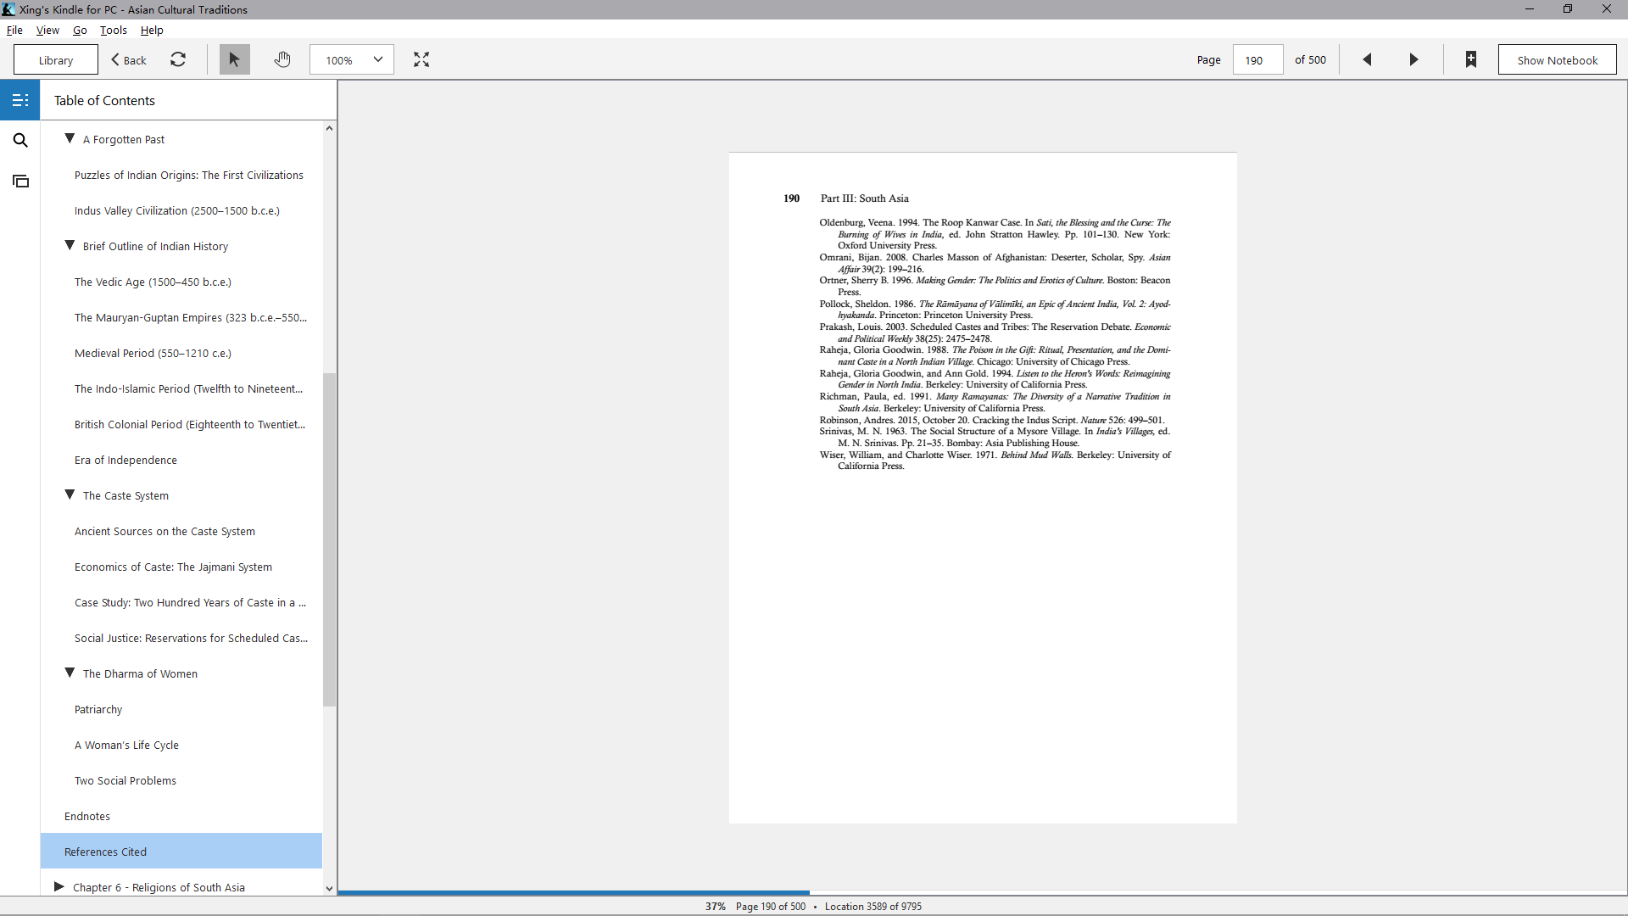
Task: Click the contents scrollbar up arrow
Action: click(329, 128)
